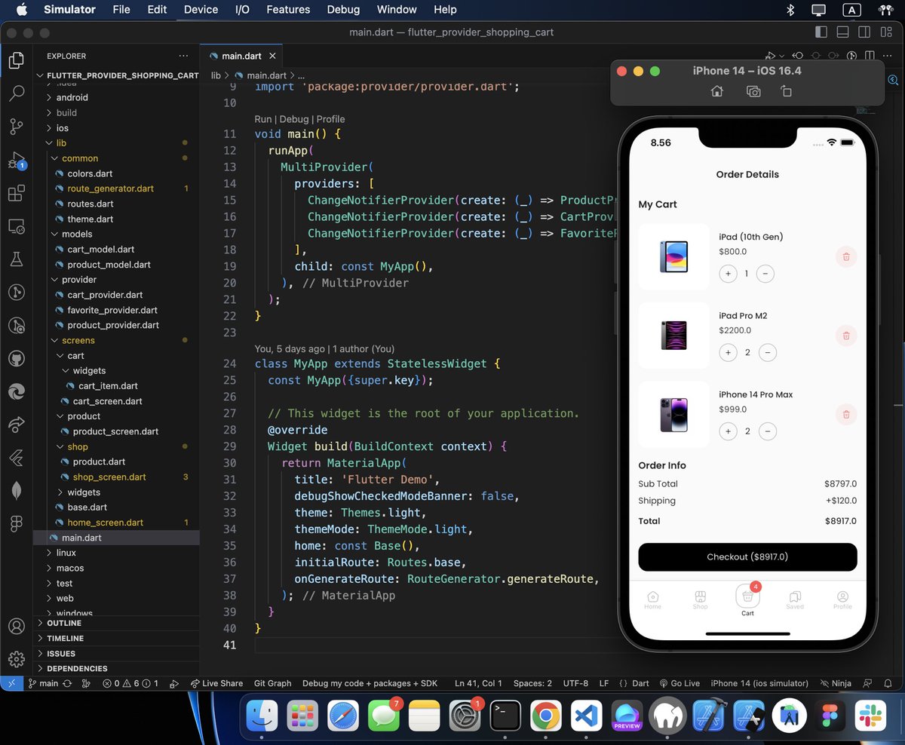Viewport: 905px width, 745px height.
Task: Click the minus stepper for iPad Pro M2
Action: pyautogui.click(x=767, y=352)
